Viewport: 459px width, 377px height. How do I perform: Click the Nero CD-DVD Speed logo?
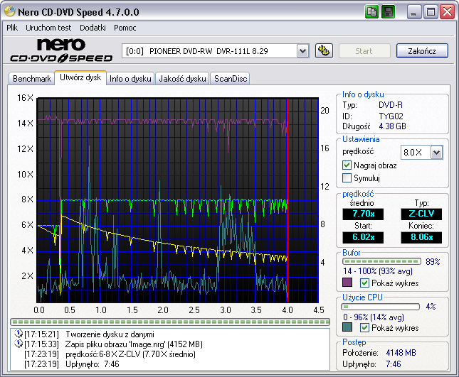tap(61, 51)
